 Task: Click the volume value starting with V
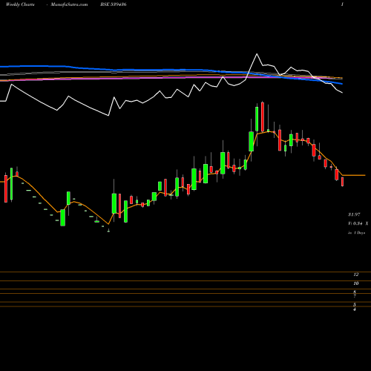(358, 223)
